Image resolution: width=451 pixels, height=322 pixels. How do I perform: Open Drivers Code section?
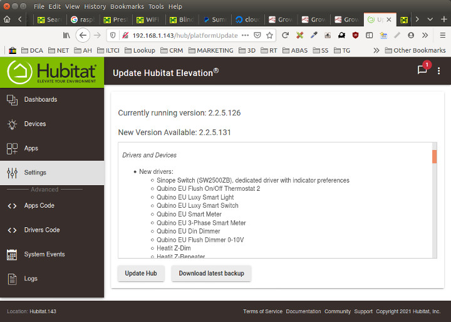pyautogui.click(x=52, y=230)
